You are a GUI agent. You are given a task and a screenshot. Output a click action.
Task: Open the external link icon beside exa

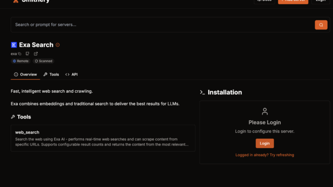[x=36, y=54]
